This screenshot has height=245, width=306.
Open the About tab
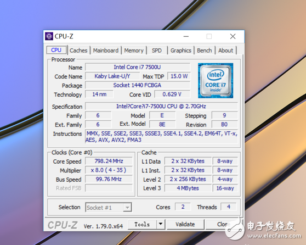(x=225, y=51)
